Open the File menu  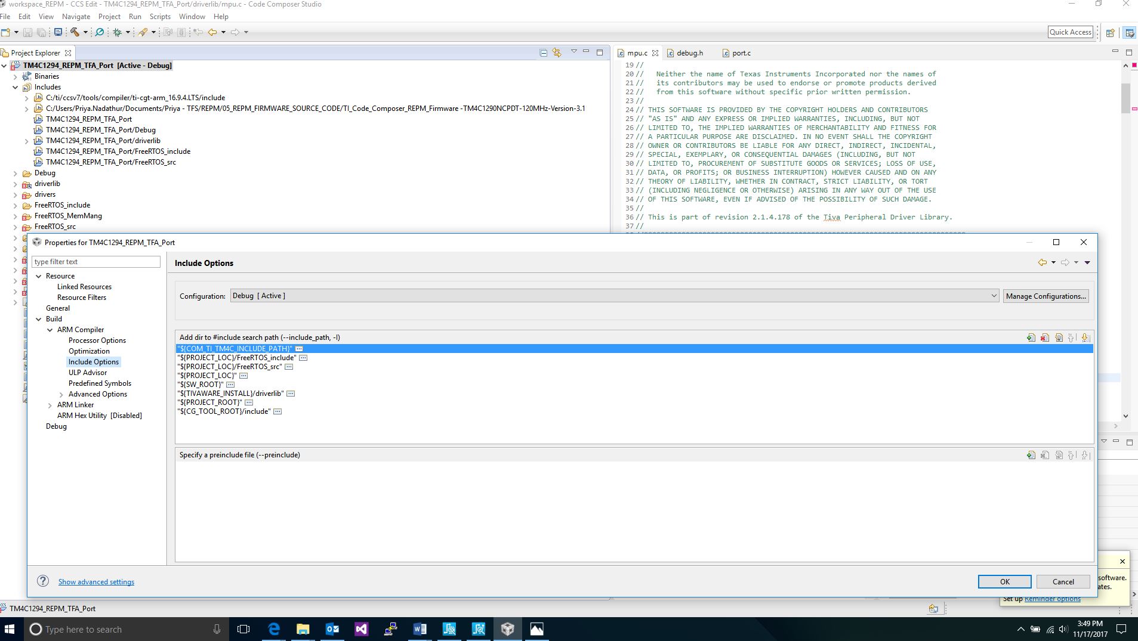5,17
